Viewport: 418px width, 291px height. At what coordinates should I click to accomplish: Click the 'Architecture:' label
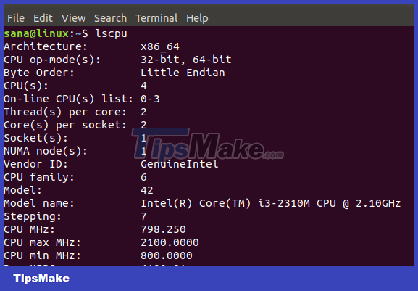(46, 46)
